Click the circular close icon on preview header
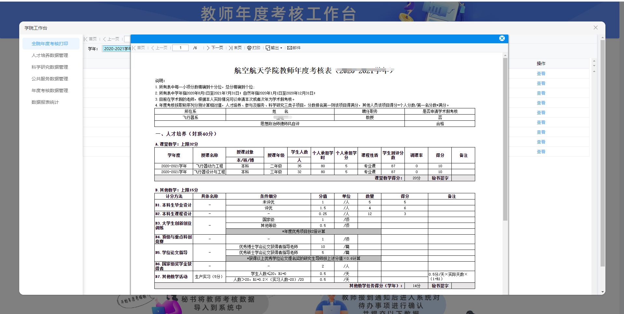The height and width of the screenshot is (314, 624). pos(502,38)
